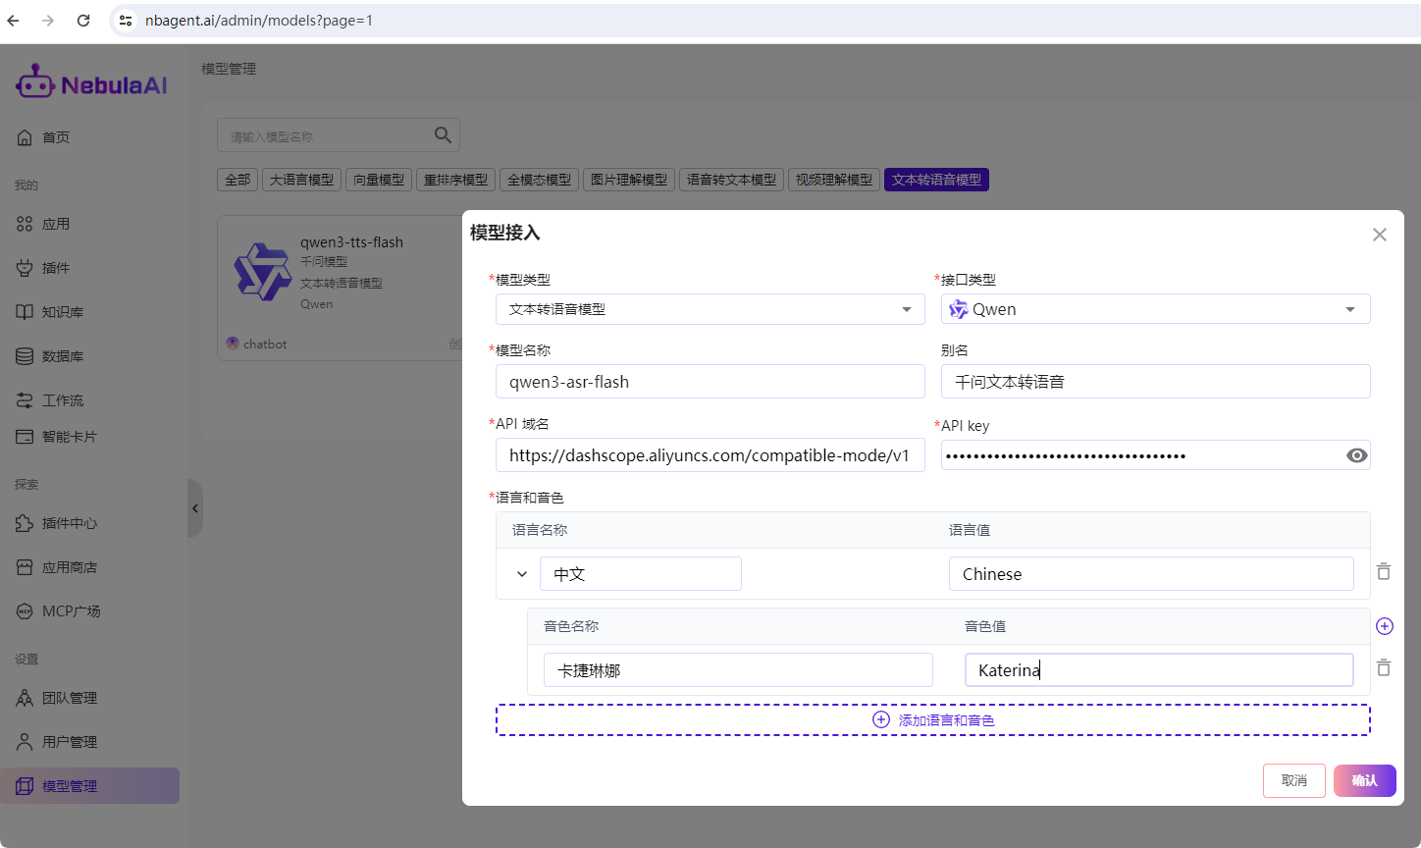Add a new voice with plus icon
The image size is (1421, 848).
click(1384, 626)
